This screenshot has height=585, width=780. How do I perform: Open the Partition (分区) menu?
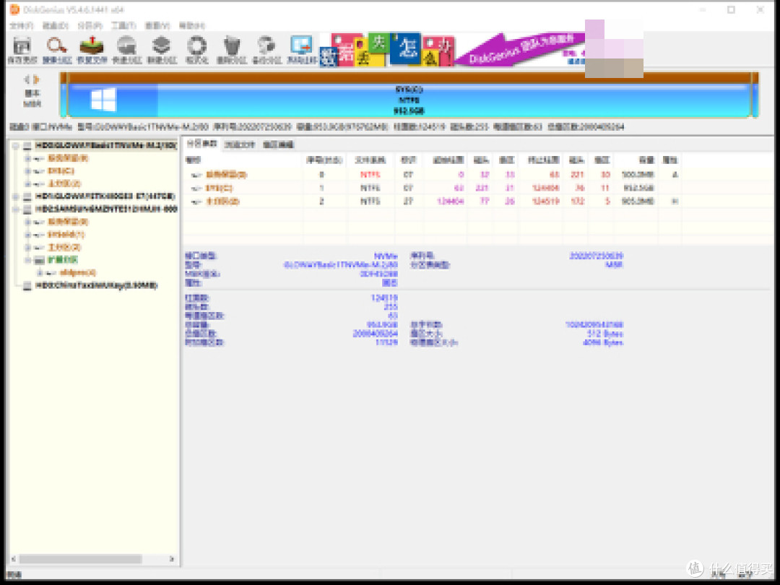click(x=86, y=25)
